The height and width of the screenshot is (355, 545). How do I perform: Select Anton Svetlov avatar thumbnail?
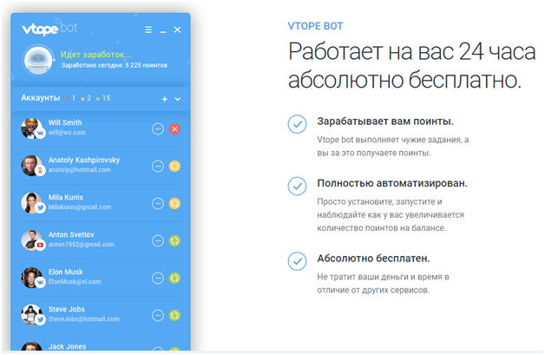tap(32, 240)
